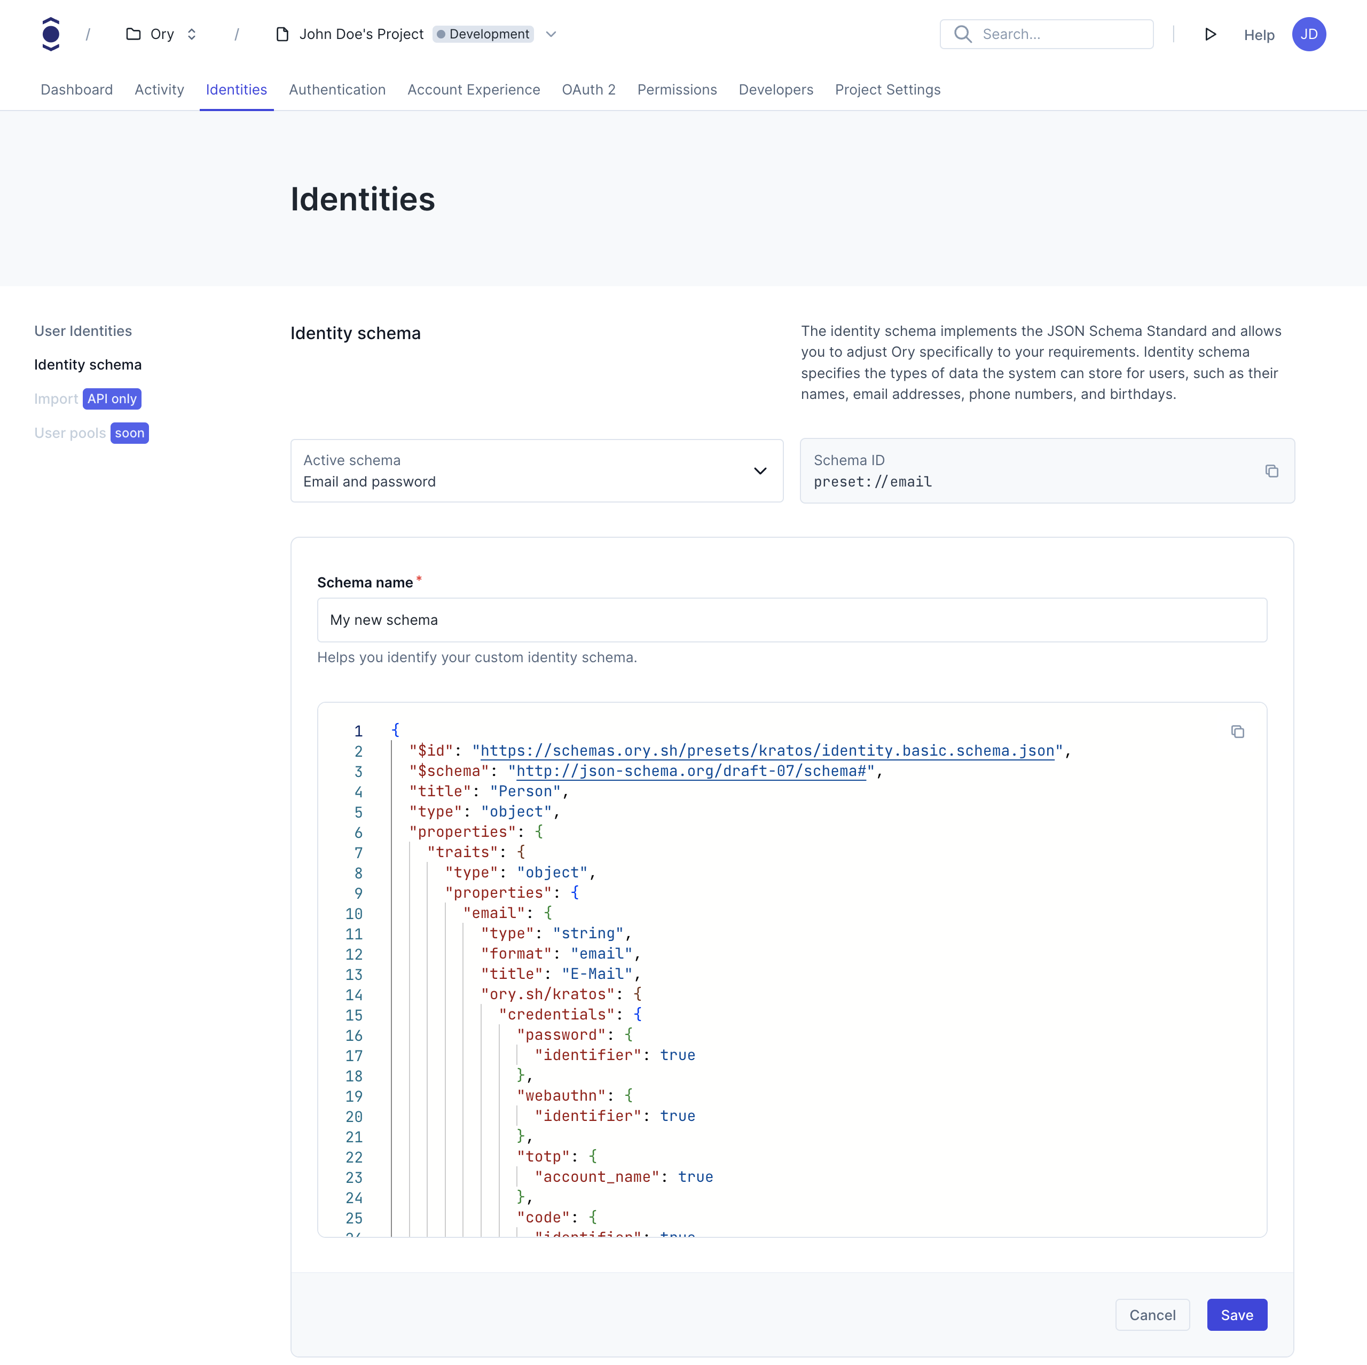Viewport: 1367px width, 1365px height.
Task: Click the search magnifier icon
Action: coord(962,34)
